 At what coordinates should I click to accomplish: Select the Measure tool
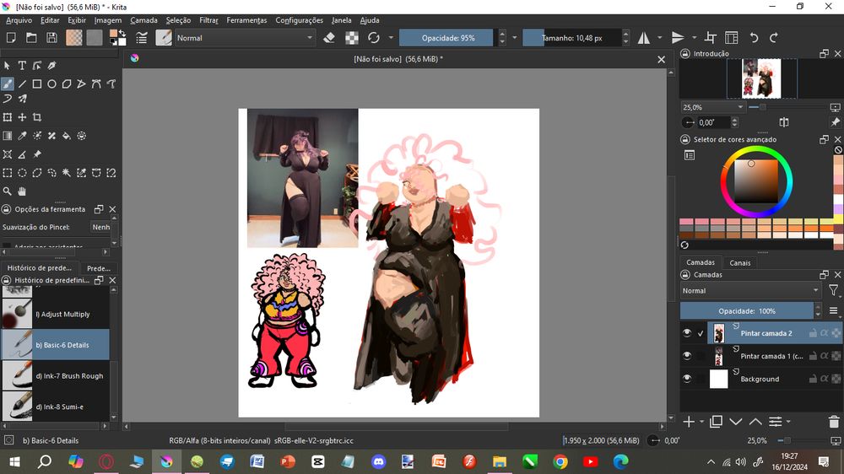coord(22,154)
